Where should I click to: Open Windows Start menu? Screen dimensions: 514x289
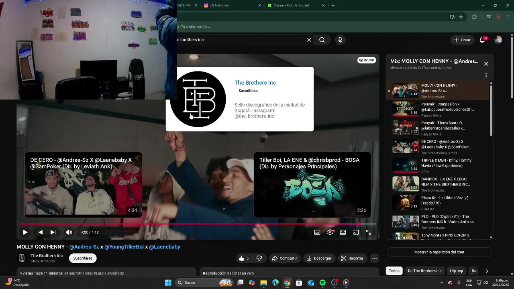tap(168, 283)
